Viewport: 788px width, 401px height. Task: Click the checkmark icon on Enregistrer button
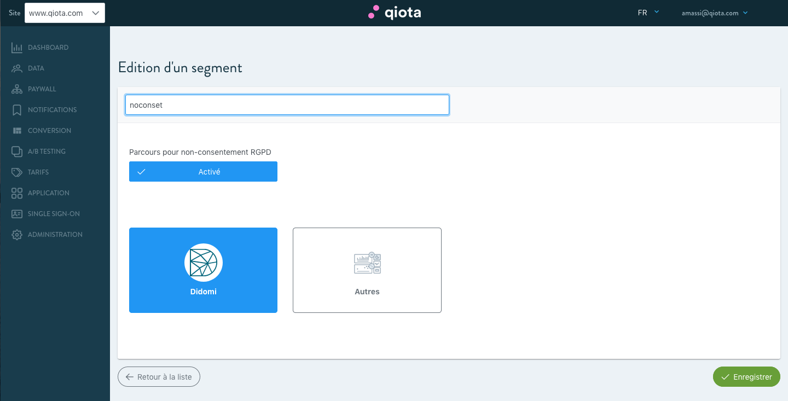[x=726, y=377]
